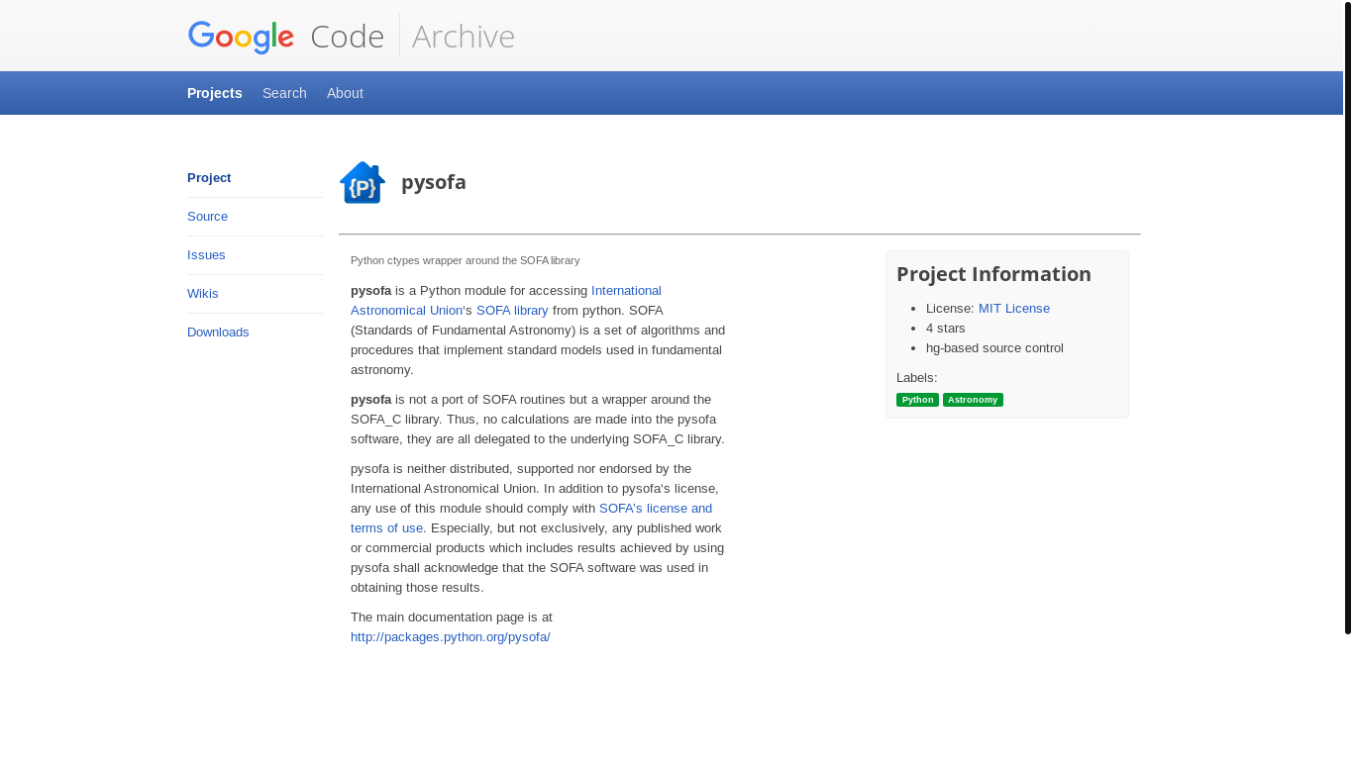Open the MIT License link

[x=1014, y=308]
